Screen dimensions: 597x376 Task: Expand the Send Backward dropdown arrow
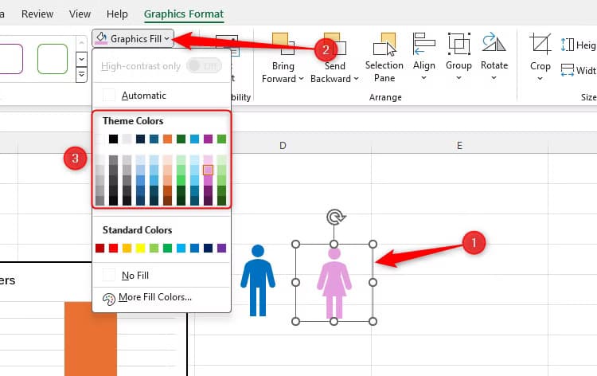pos(356,79)
